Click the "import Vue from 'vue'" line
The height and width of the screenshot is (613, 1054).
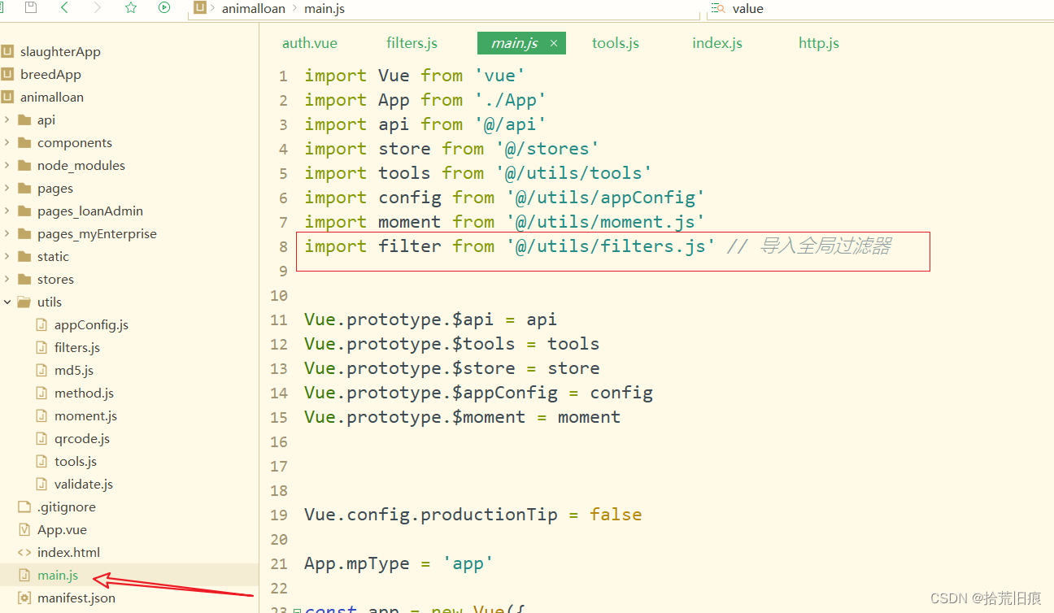415,76
